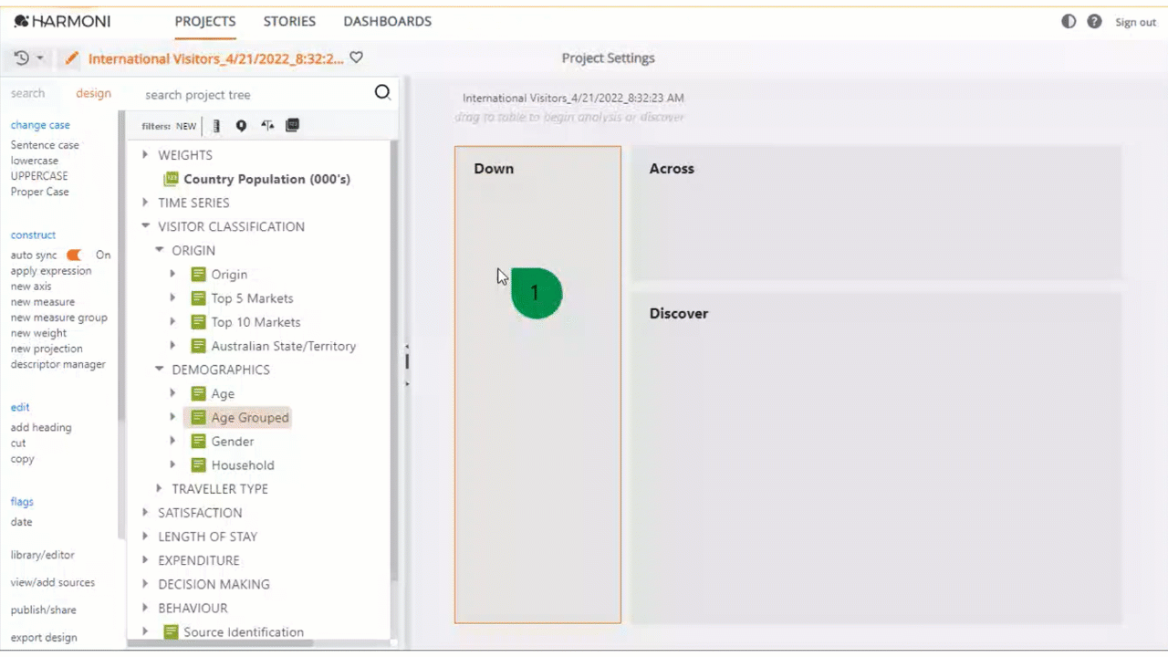The height and width of the screenshot is (657, 1168).
Task: Click publish/share
Action: tap(43, 610)
